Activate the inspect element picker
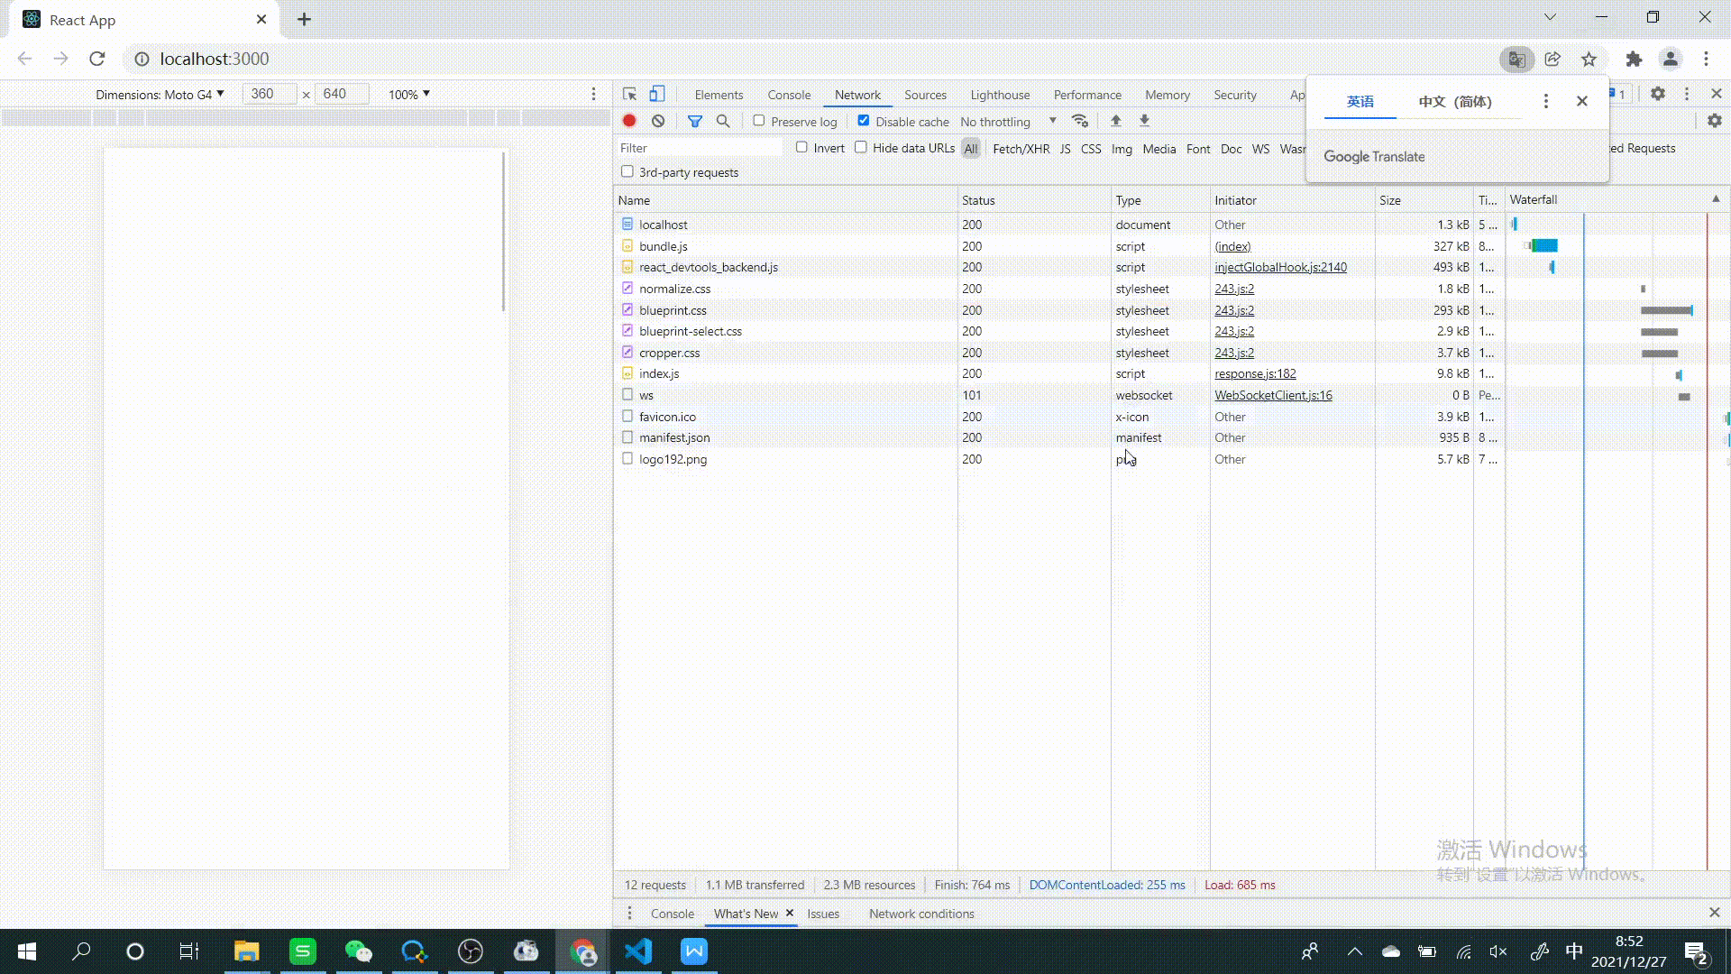This screenshot has height=974, width=1731. click(x=629, y=94)
